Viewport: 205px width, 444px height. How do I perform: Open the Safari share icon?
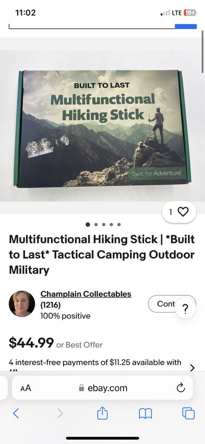(x=103, y=414)
